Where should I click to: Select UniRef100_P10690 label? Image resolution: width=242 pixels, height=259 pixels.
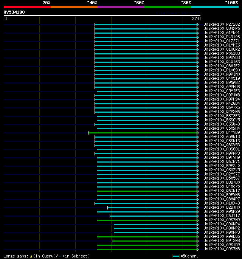coord(222,70)
